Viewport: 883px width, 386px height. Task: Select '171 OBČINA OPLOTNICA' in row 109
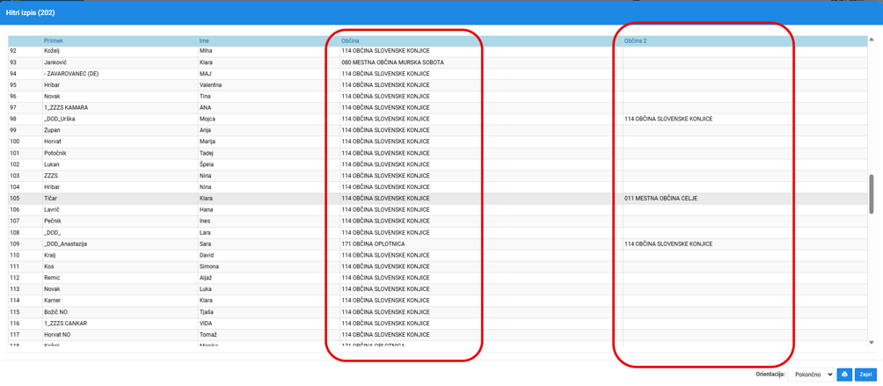pyautogui.click(x=374, y=244)
